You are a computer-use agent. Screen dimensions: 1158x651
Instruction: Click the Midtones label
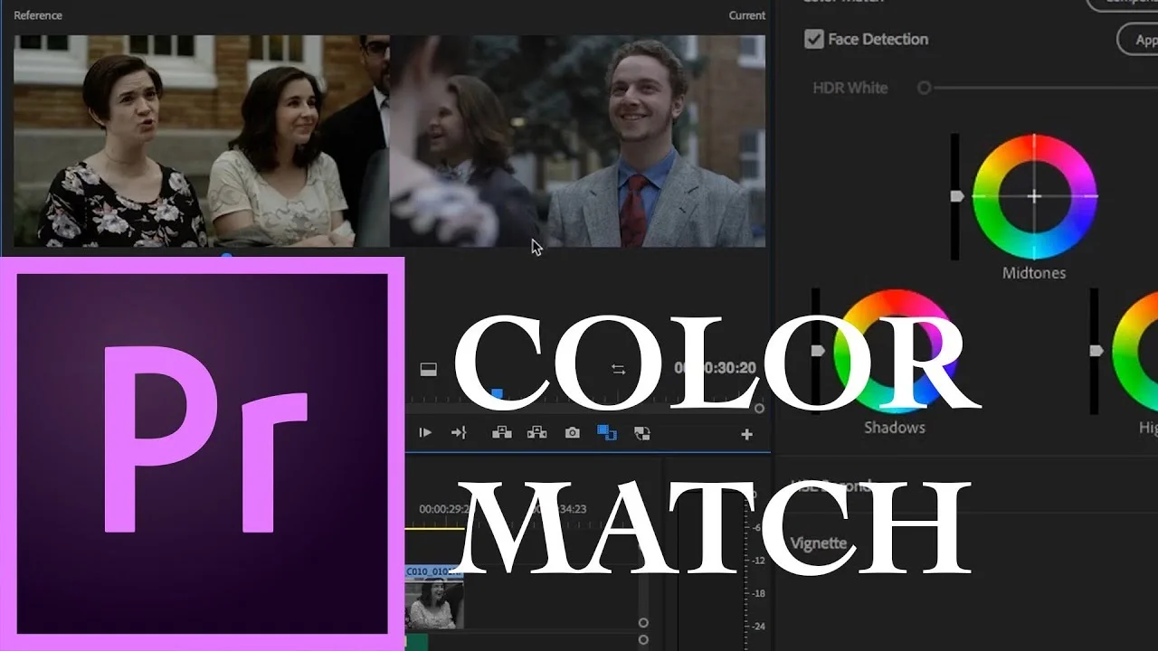[1034, 273]
